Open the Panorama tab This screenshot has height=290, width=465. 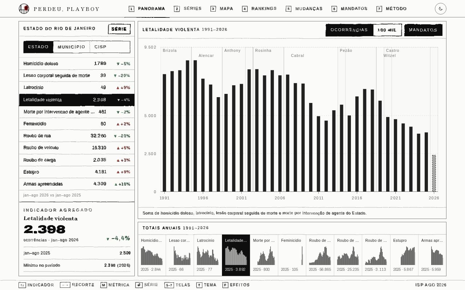coord(147,9)
